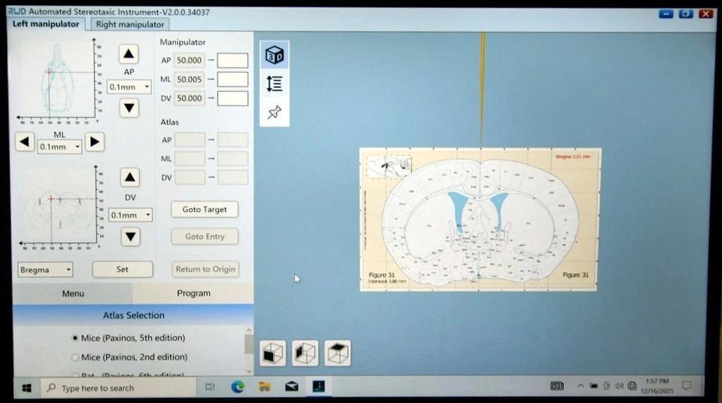
Task: Select the pin marker tool
Action: (274, 112)
